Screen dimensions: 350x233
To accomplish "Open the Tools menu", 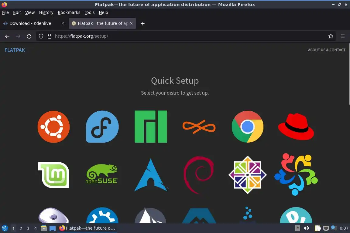I will [x=90, y=12].
